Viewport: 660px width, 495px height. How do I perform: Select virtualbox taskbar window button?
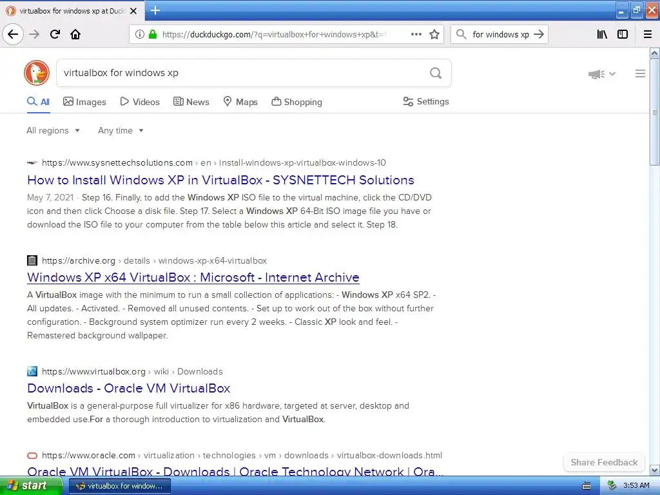click(x=119, y=486)
